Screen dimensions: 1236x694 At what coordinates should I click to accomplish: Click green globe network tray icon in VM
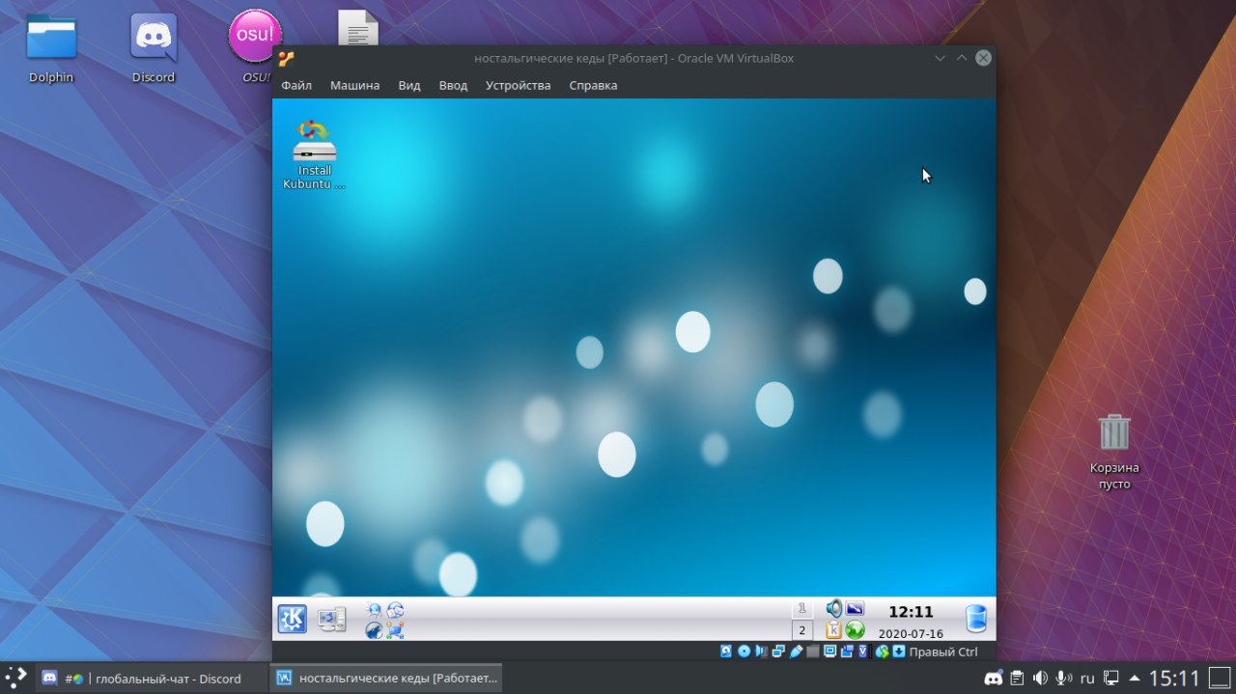[x=855, y=630]
